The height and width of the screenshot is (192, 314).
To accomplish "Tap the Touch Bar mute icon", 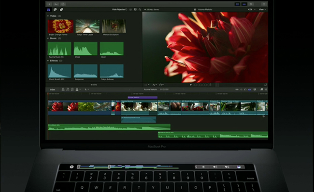I will point(227,166).
